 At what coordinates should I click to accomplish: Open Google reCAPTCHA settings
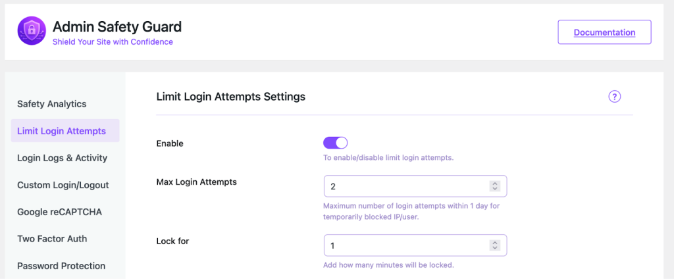59,212
